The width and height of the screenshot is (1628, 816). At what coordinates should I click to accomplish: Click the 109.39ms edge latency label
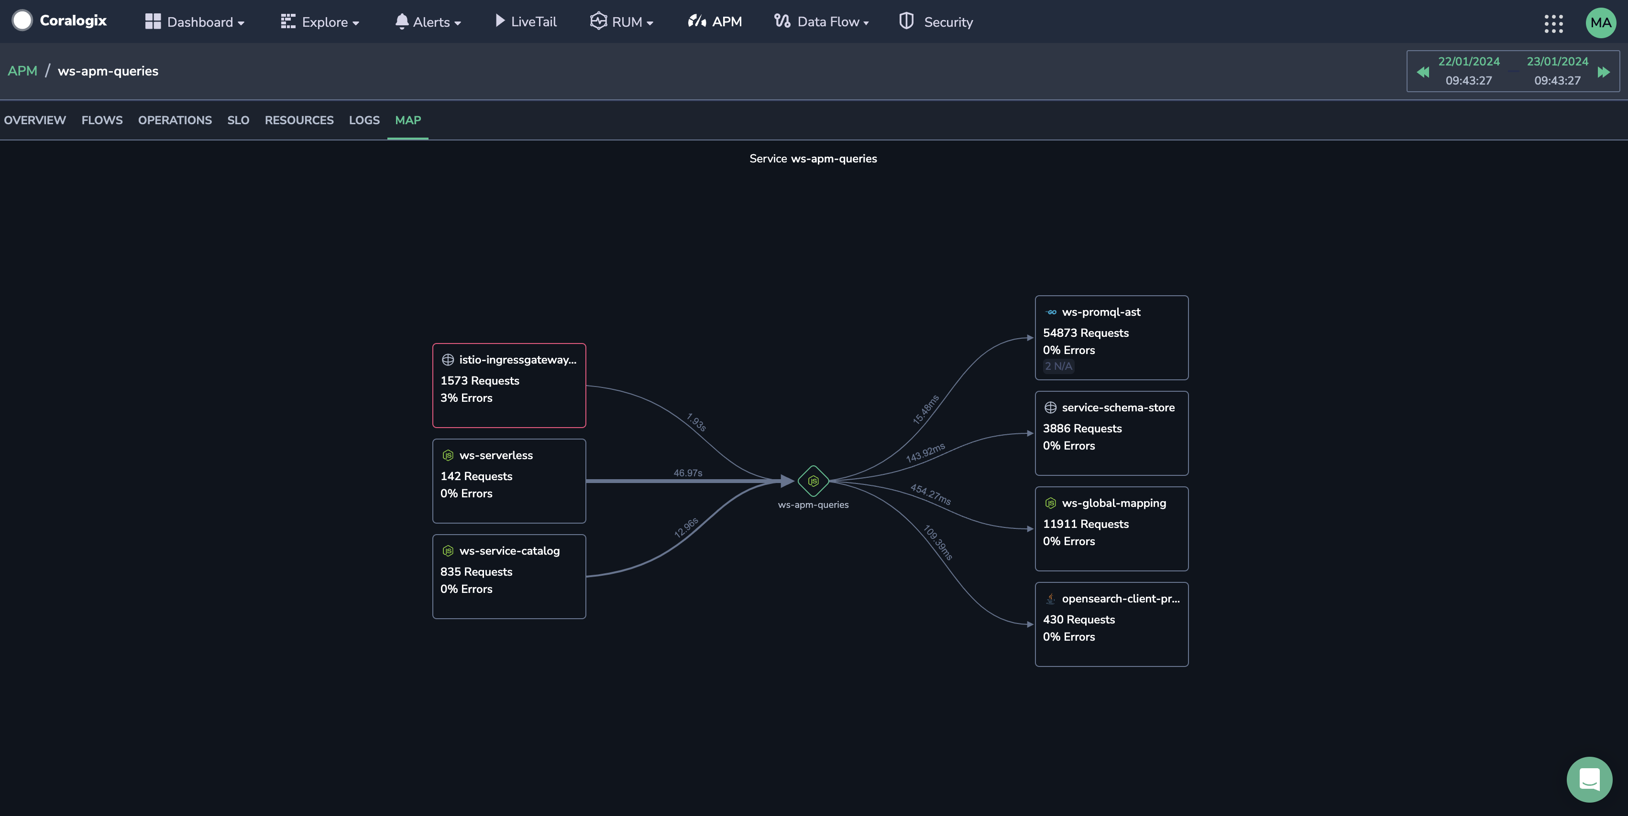(x=938, y=543)
